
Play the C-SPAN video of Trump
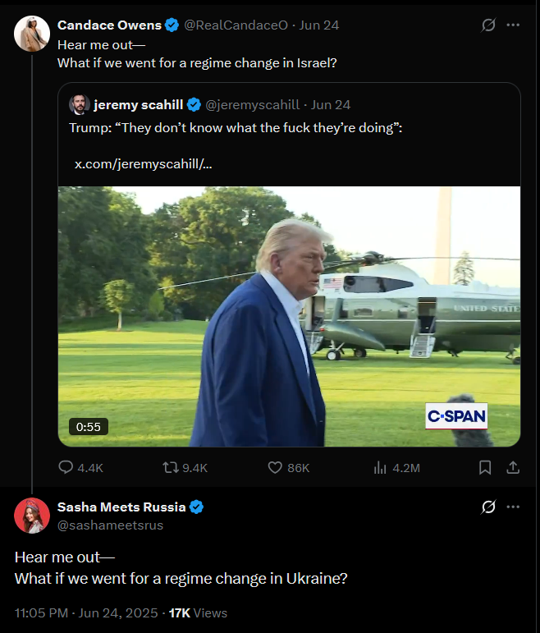289,316
